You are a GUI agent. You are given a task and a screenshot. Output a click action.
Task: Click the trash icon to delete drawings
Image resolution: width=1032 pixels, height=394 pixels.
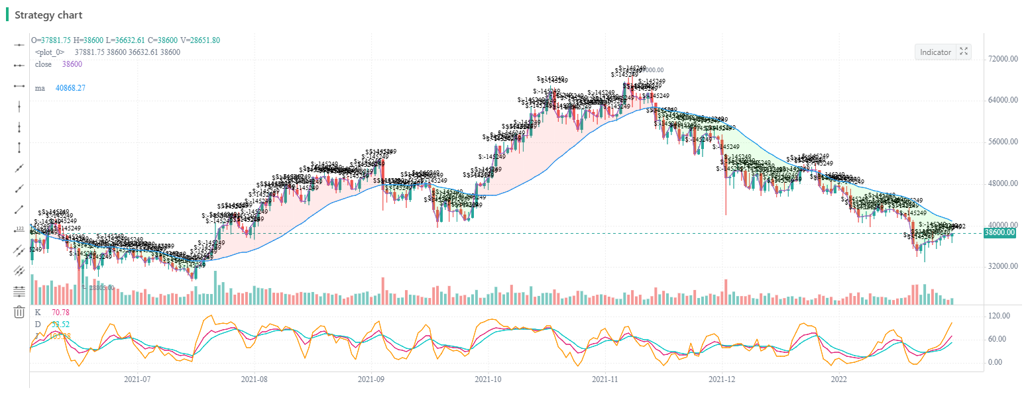coord(19,312)
